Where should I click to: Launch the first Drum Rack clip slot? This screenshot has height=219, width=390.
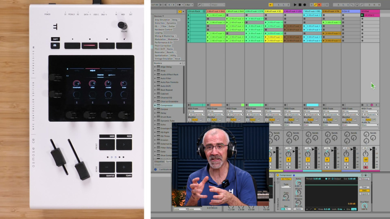pyautogui.click(x=189, y=15)
